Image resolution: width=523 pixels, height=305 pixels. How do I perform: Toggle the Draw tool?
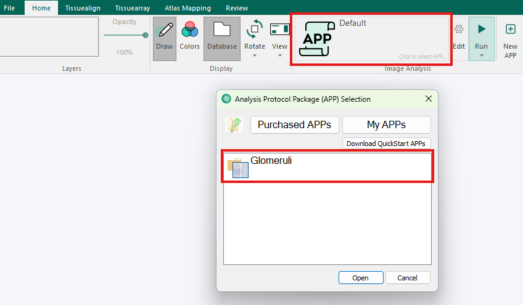pyautogui.click(x=165, y=39)
